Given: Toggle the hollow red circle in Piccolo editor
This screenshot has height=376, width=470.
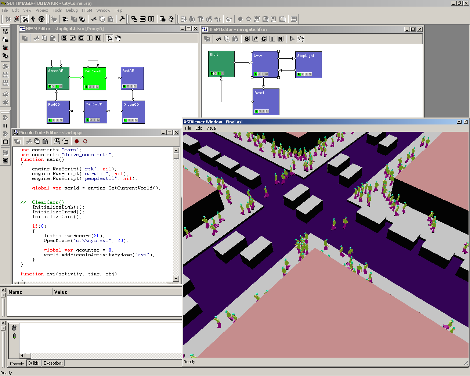Looking at the screenshot, I should pos(85,141).
